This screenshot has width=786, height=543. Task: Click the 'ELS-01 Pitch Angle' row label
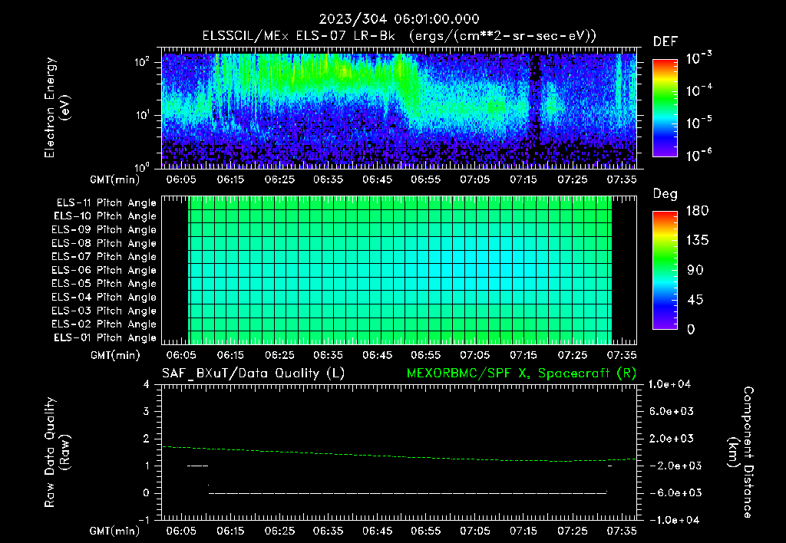[x=105, y=337]
